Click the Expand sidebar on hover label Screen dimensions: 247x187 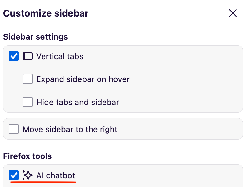point(83,79)
